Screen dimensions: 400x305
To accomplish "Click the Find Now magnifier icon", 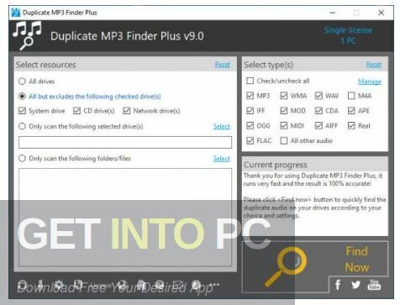I will [x=286, y=266].
